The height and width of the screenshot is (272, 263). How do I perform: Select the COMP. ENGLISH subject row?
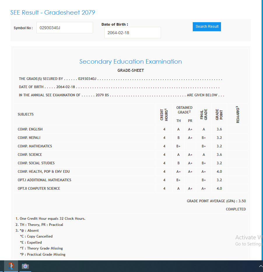pyautogui.click(x=30, y=129)
